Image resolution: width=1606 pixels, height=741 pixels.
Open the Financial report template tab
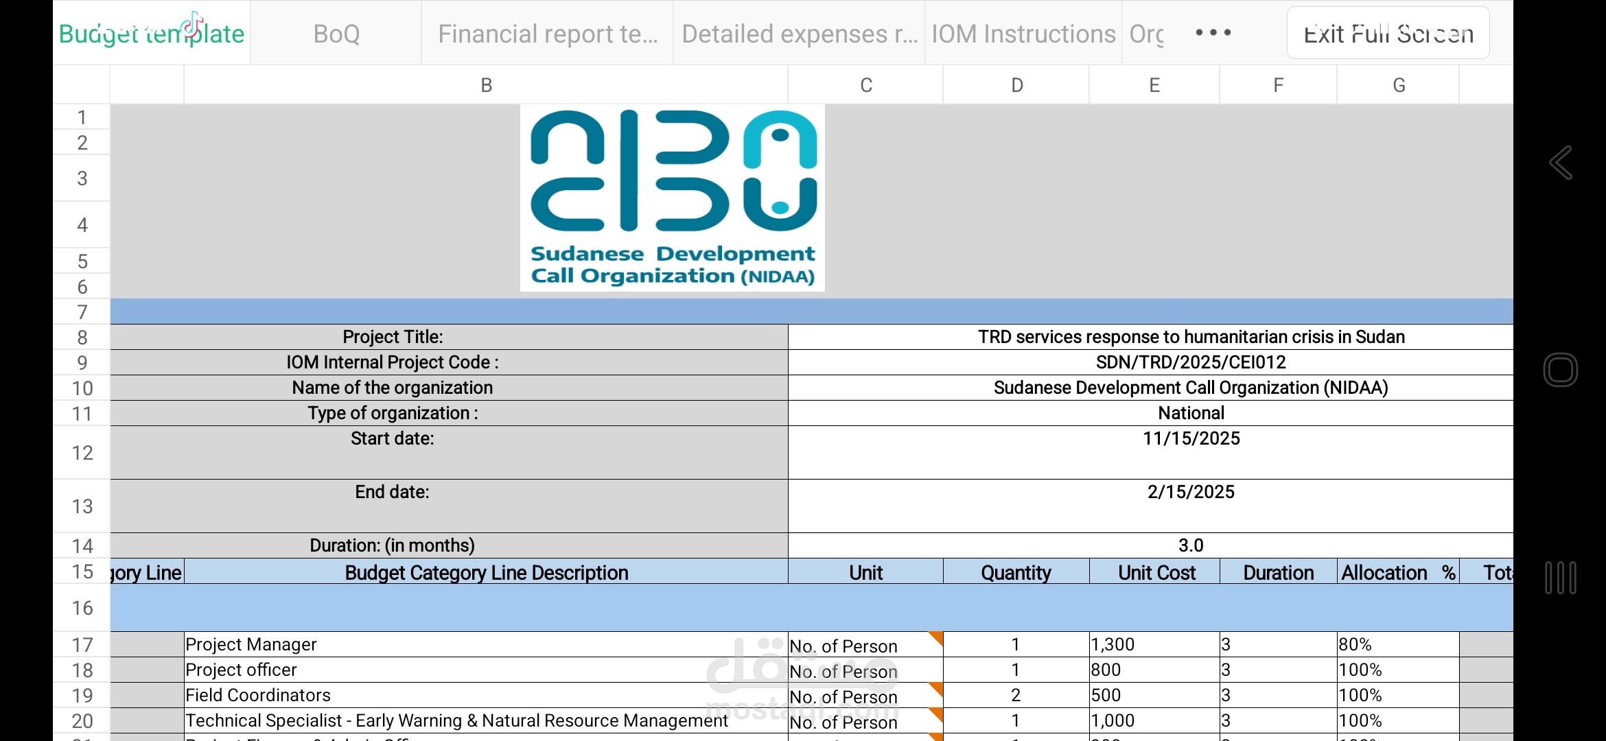pyautogui.click(x=548, y=34)
